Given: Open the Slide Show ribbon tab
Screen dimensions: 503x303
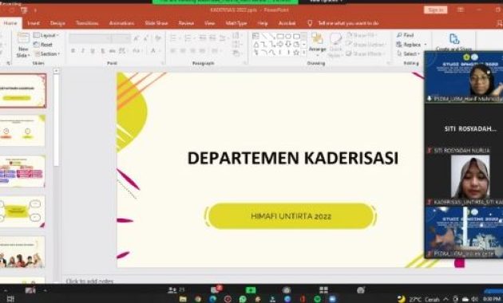Looking at the screenshot, I should pyautogui.click(x=156, y=23).
